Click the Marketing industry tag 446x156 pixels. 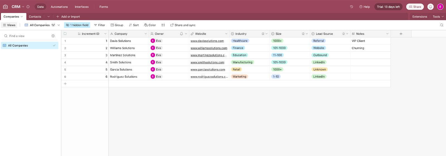[x=239, y=77]
